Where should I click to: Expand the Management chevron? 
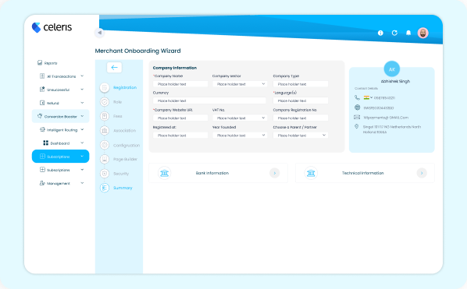82,183
